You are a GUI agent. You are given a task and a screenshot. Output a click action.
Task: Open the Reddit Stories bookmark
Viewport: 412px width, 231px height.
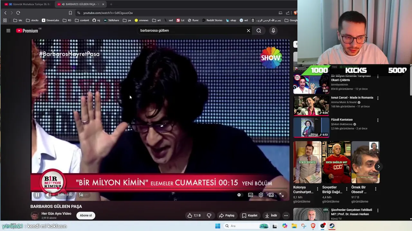point(212,20)
